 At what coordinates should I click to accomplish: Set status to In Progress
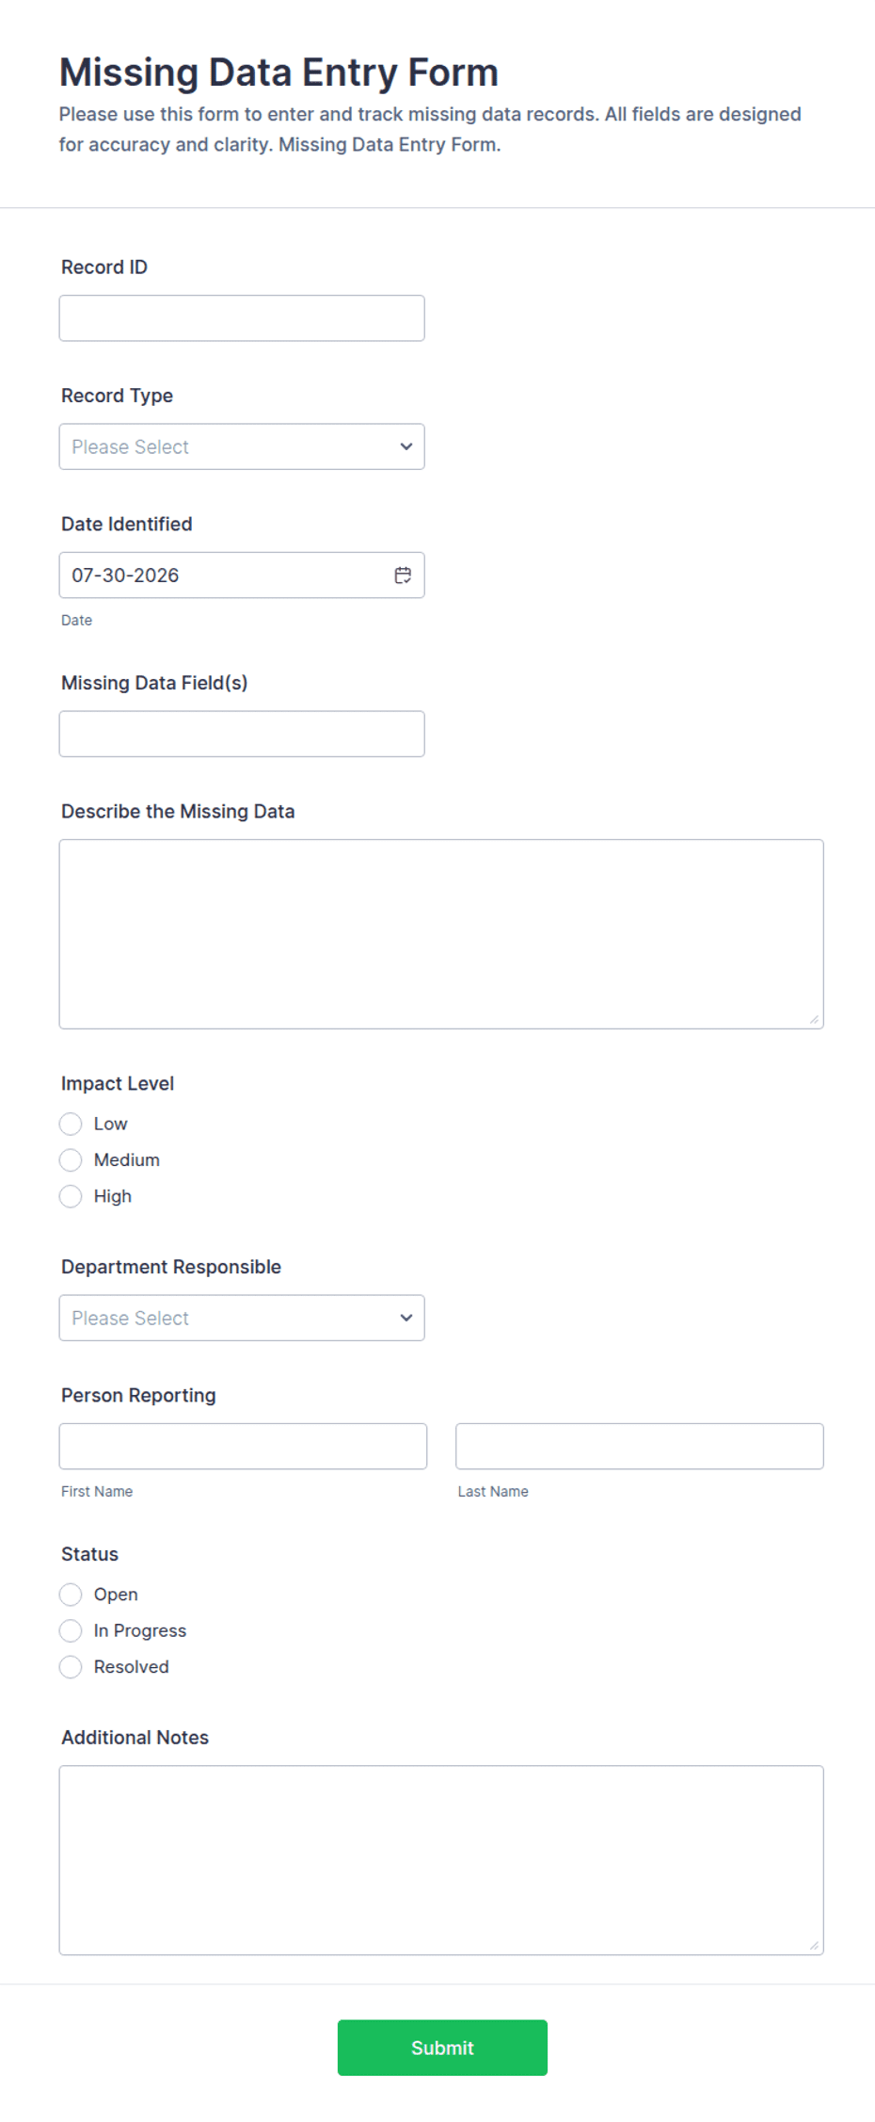[71, 1630]
